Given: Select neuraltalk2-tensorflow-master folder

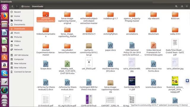Looking at the screenshot, I should 67,48.
